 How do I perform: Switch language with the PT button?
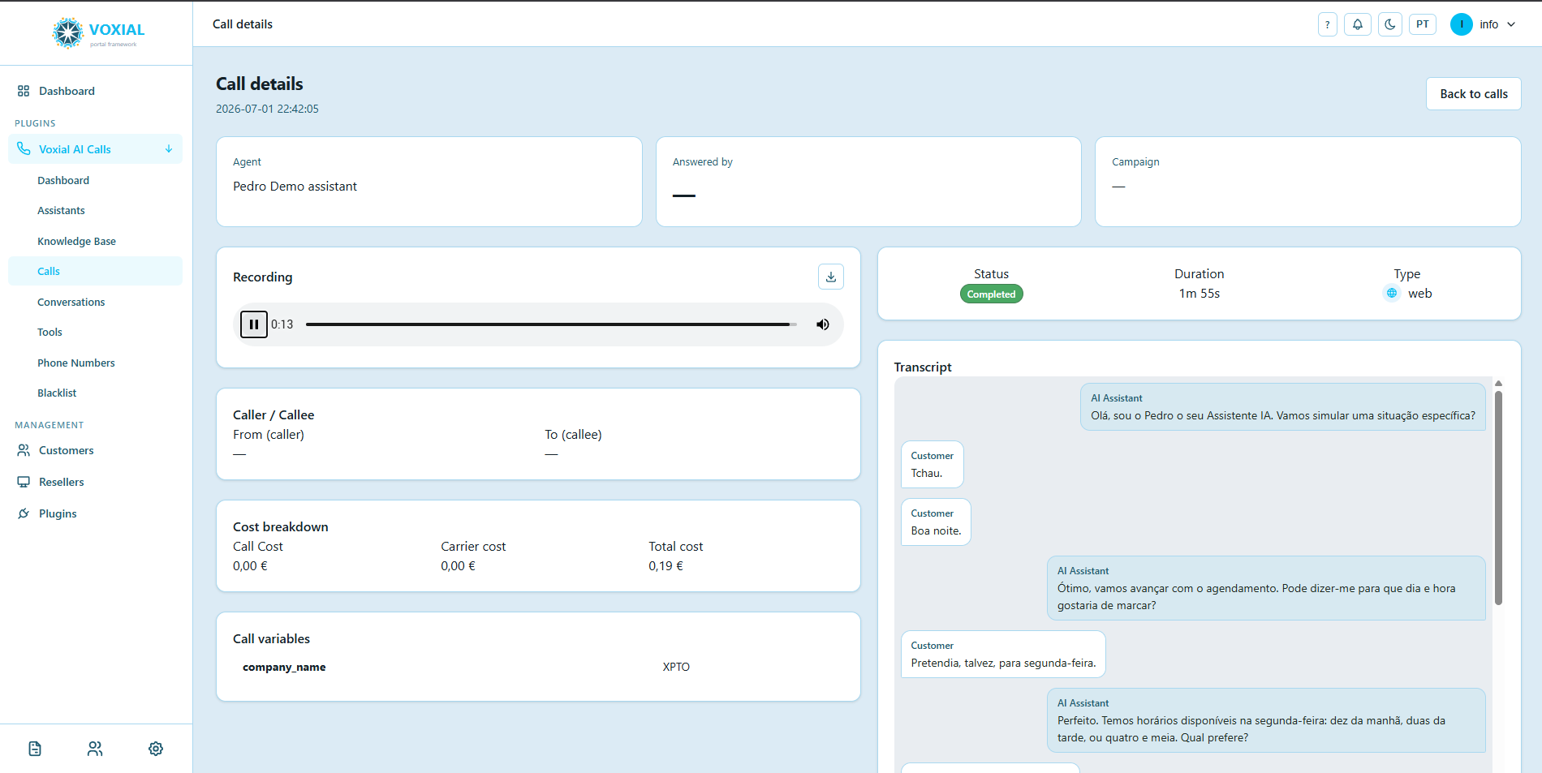(x=1423, y=24)
